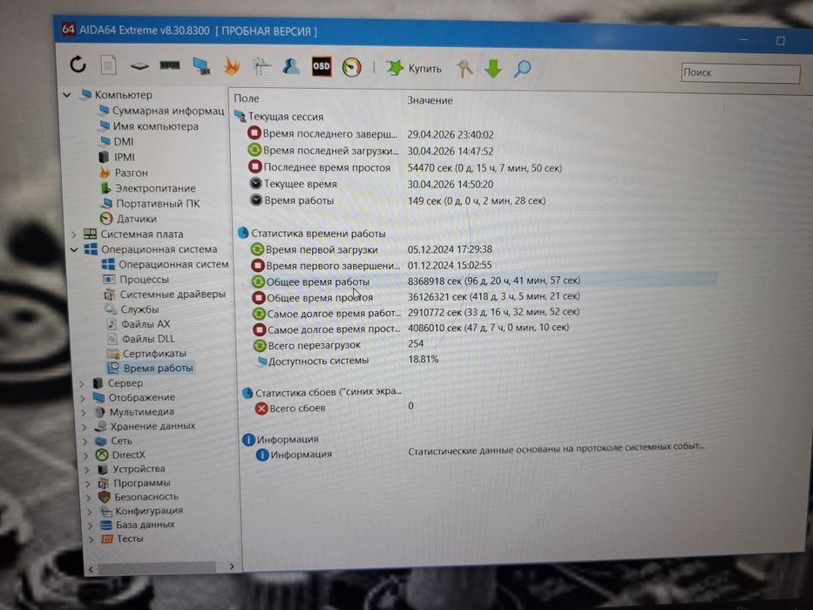Screen dimensions: 813x610
Task: Open the Report page icon
Action: 108,64
